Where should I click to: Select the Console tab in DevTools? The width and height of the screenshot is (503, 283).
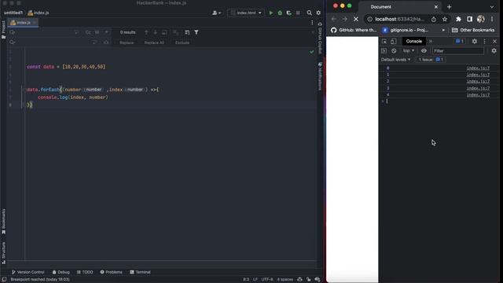[414, 41]
